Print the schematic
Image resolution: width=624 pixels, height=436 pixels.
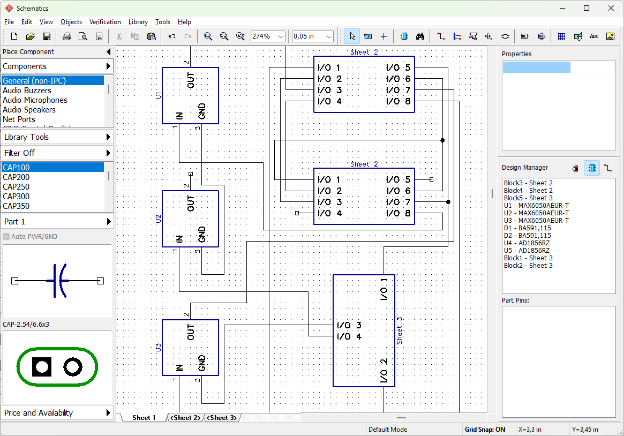point(67,36)
